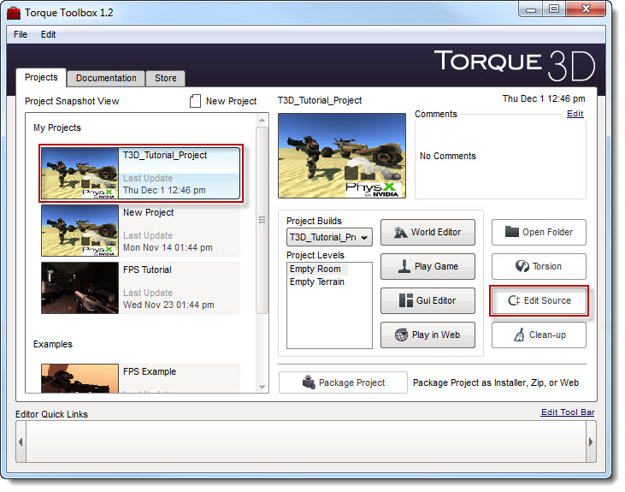Click the 'No Comments' text area
This screenshot has width=625, height=492.
(x=448, y=156)
